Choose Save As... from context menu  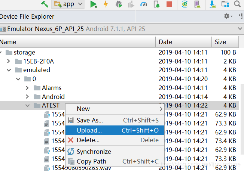pos(115,120)
